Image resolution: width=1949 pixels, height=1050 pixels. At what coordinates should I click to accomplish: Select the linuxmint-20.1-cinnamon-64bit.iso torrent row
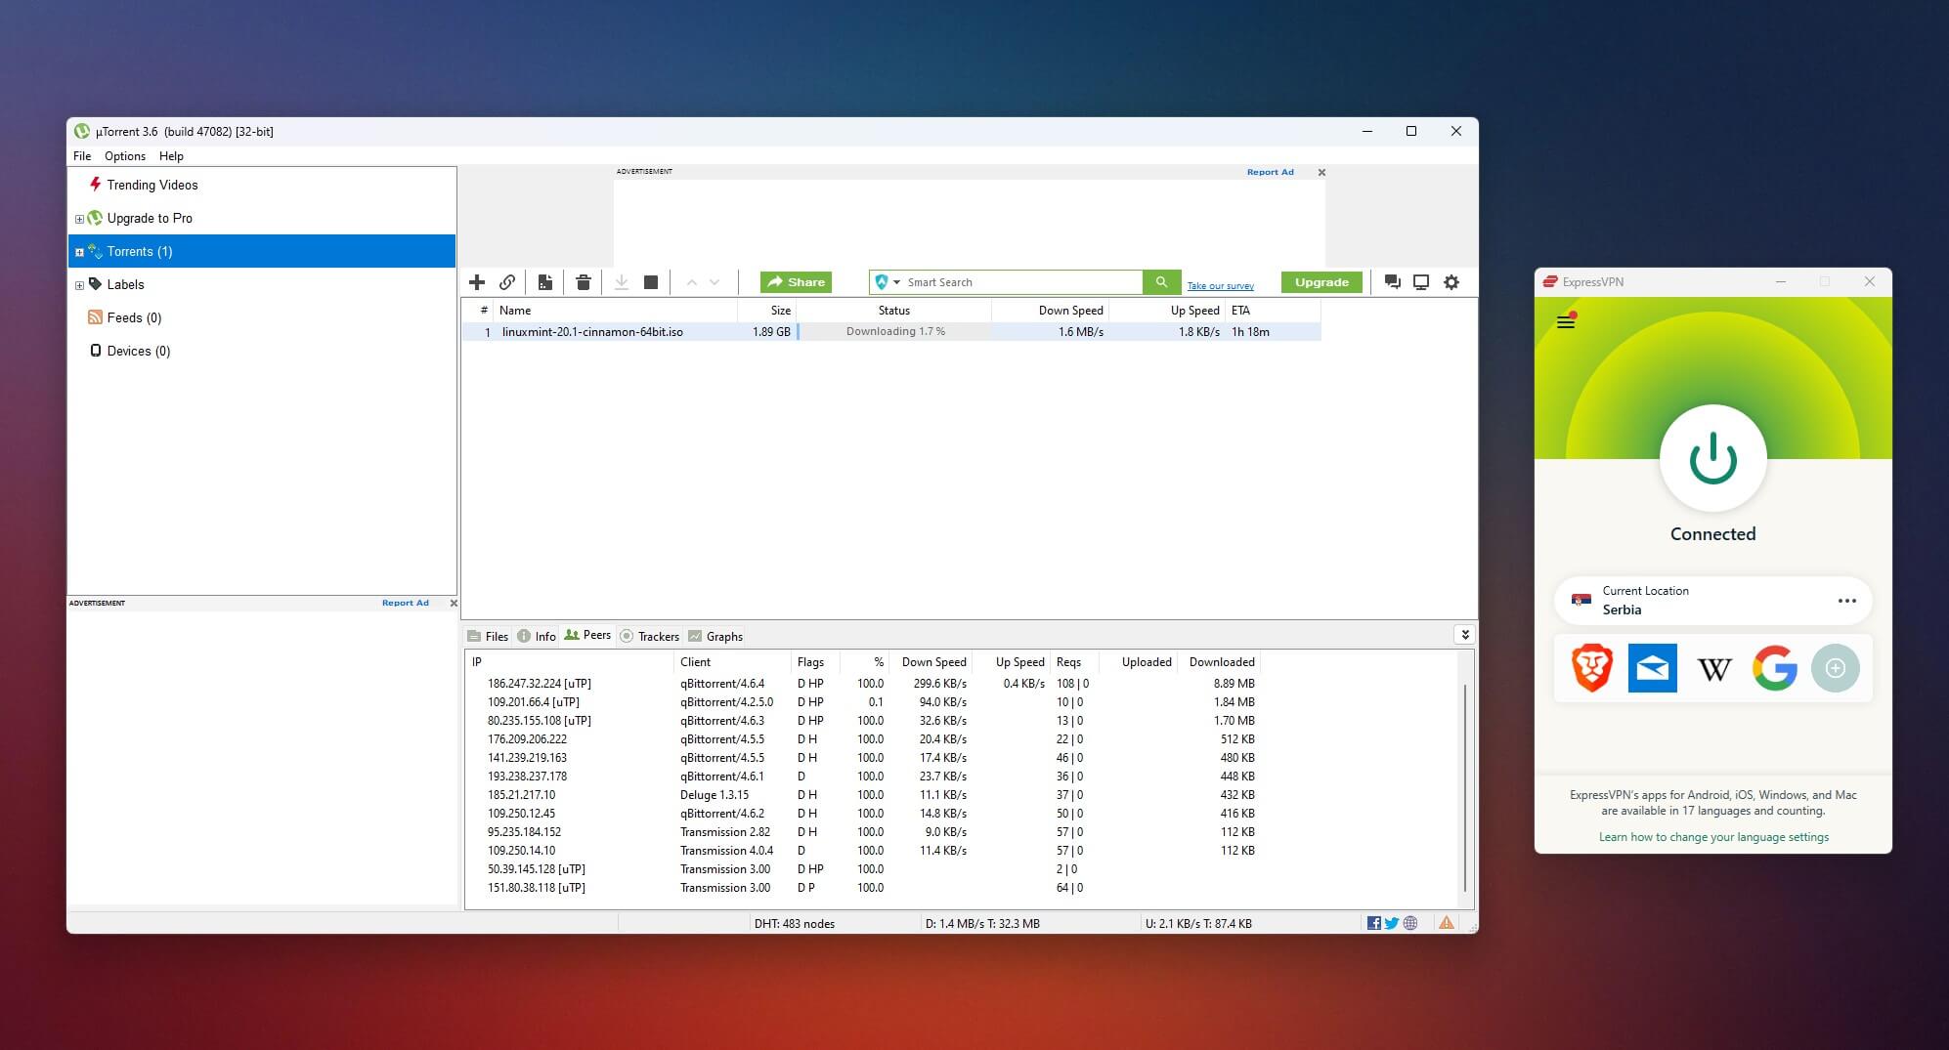pyautogui.click(x=891, y=332)
